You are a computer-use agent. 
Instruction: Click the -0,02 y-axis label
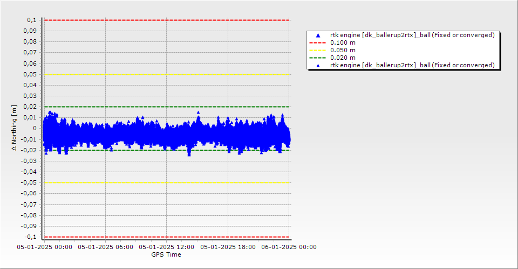29,150
